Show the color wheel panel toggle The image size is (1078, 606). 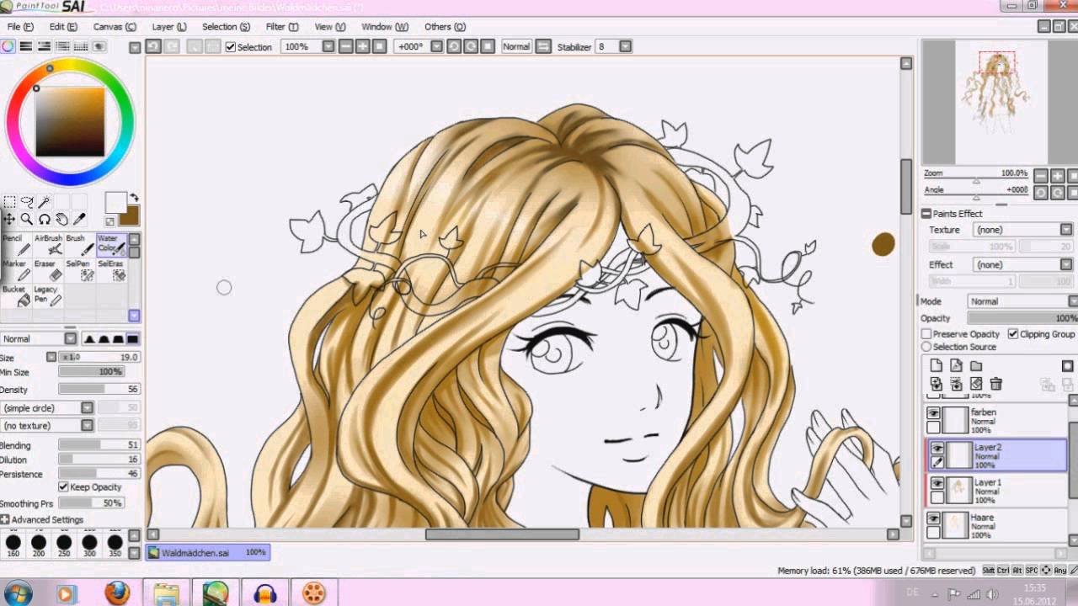point(8,46)
